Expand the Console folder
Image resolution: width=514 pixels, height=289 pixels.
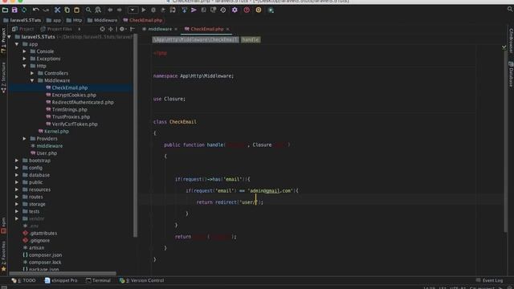pyautogui.click(x=25, y=51)
